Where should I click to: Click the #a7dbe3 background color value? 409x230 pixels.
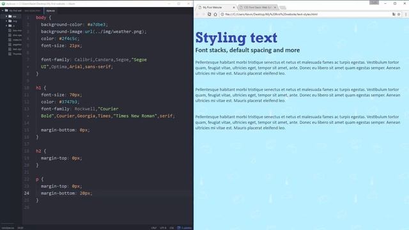click(x=96, y=24)
